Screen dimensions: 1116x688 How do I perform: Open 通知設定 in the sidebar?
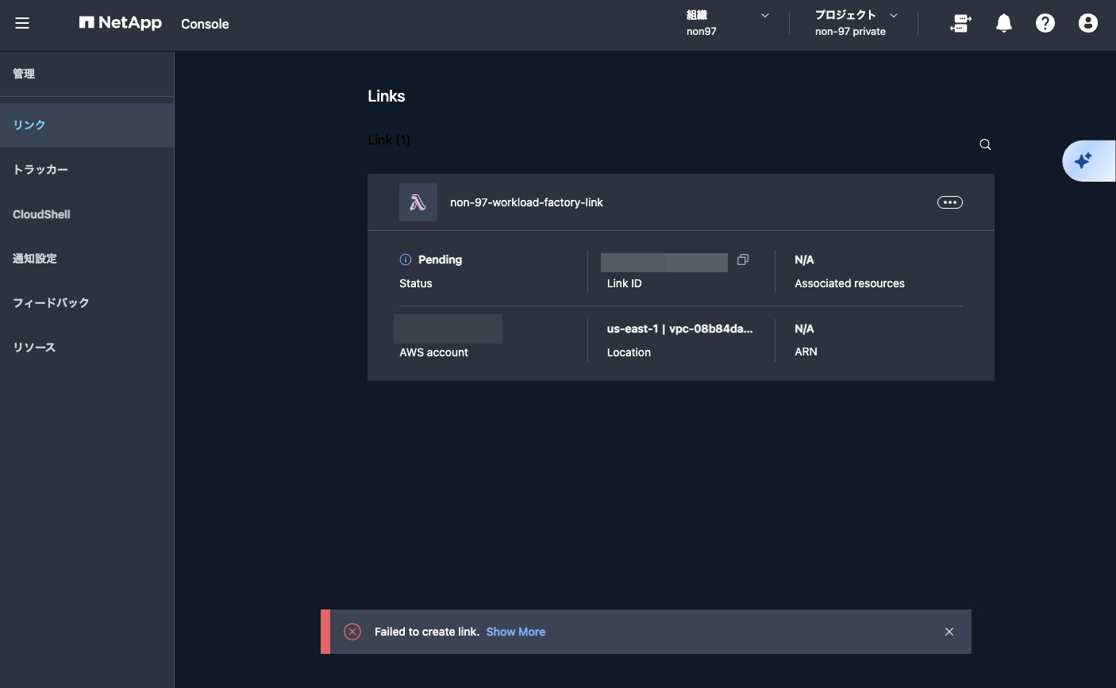pos(87,259)
